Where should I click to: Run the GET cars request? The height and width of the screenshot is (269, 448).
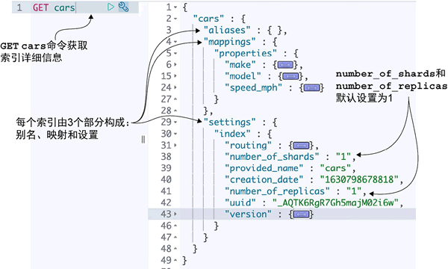coord(111,7)
